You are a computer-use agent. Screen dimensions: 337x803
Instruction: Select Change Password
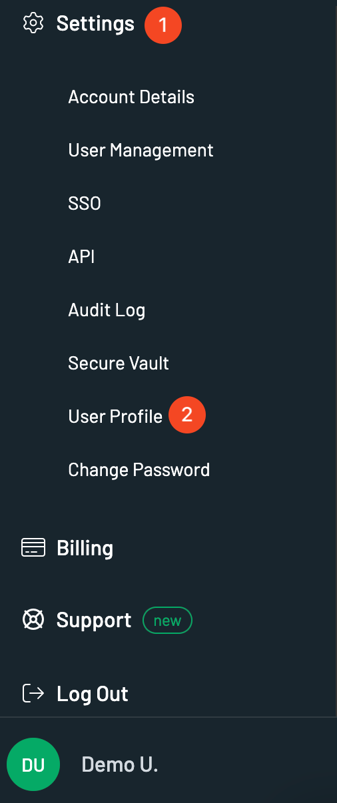[x=139, y=470]
